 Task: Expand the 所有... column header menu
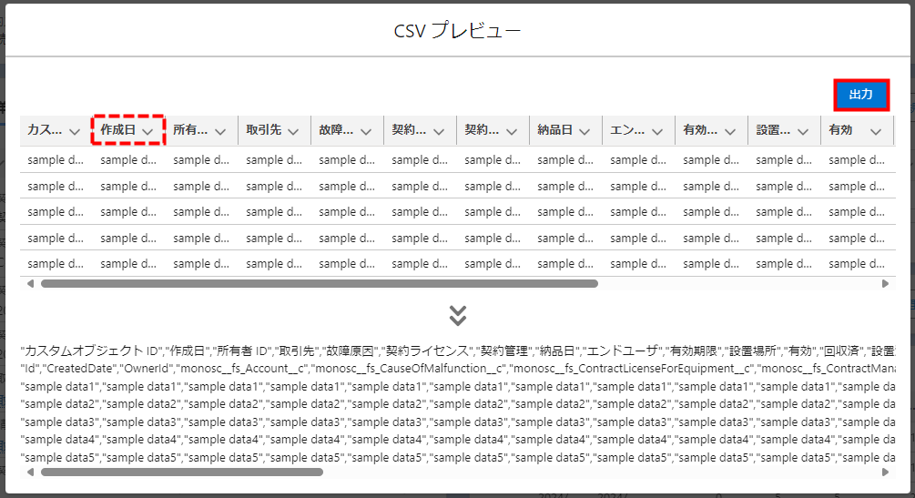(x=220, y=131)
